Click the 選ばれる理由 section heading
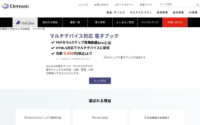Image resolution: width=200 pixels, height=125 pixels. click(100, 101)
